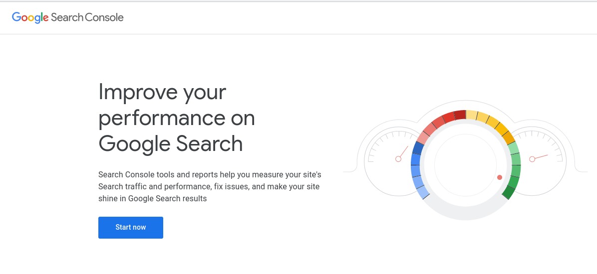Click the center of the main speedometer
This screenshot has height=274, width=597.
coord(466,165)
